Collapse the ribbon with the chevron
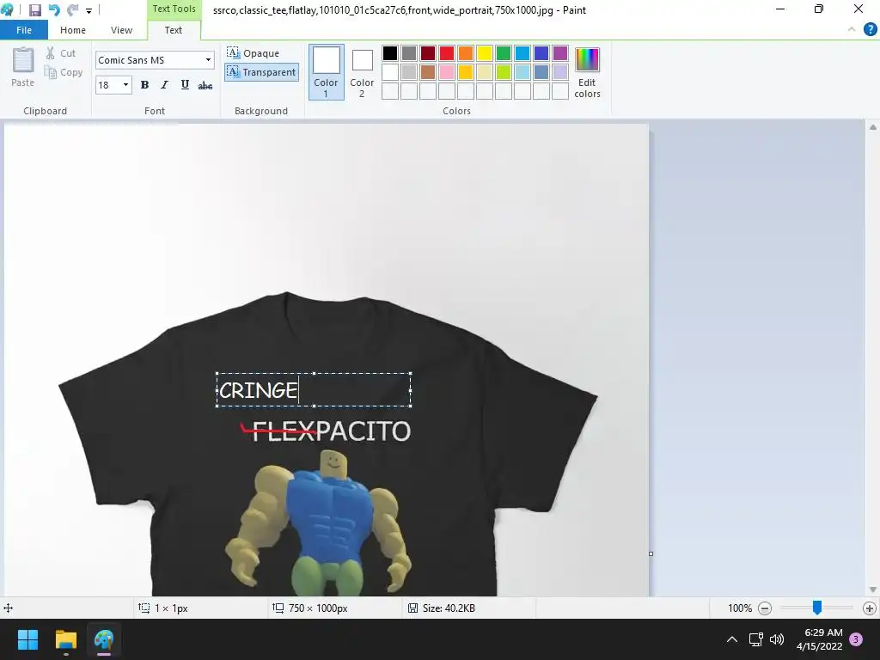Image resolution: width=880 pixels, height=660 pixels. point(852,29)
